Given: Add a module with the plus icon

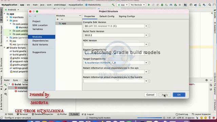Looking at the screenshot, I should tap(58, 19).
